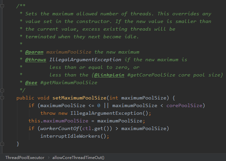Open the ThreadPoolExecutor breadcrumb

point(25,158)
